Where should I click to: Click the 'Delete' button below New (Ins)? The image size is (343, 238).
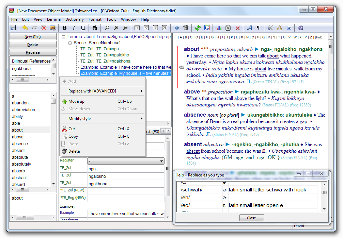click(x=33, y=45)
